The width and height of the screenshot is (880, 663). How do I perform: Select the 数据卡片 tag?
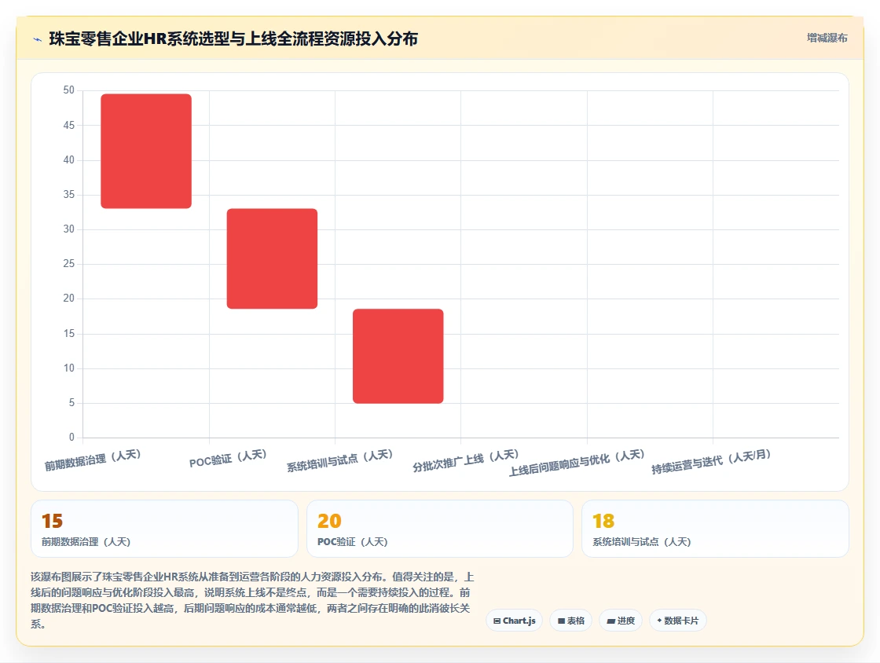pos(677,621)
